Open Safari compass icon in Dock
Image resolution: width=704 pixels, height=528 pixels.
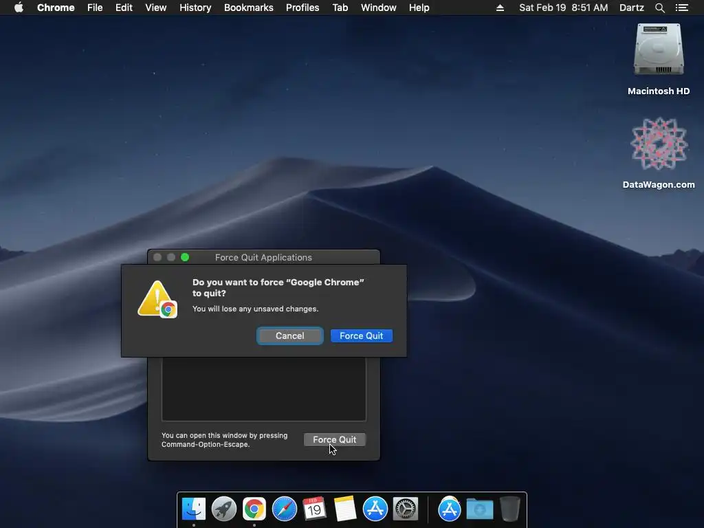pos(284,509)
